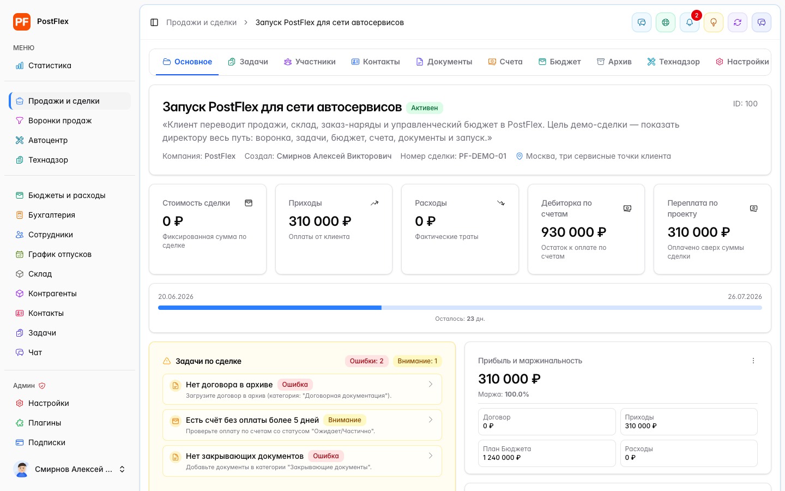Open Бухгалтерия section
The height and width of the screenshot is (491, 785).
coord(70,215)
